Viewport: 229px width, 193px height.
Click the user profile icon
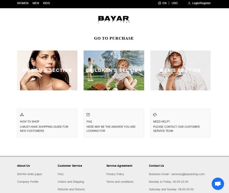coord(189,3)
